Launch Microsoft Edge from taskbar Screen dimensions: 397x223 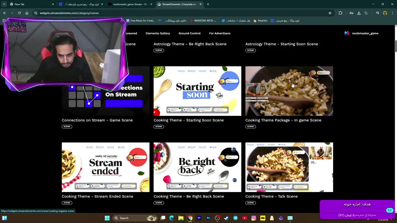point(172,218)
